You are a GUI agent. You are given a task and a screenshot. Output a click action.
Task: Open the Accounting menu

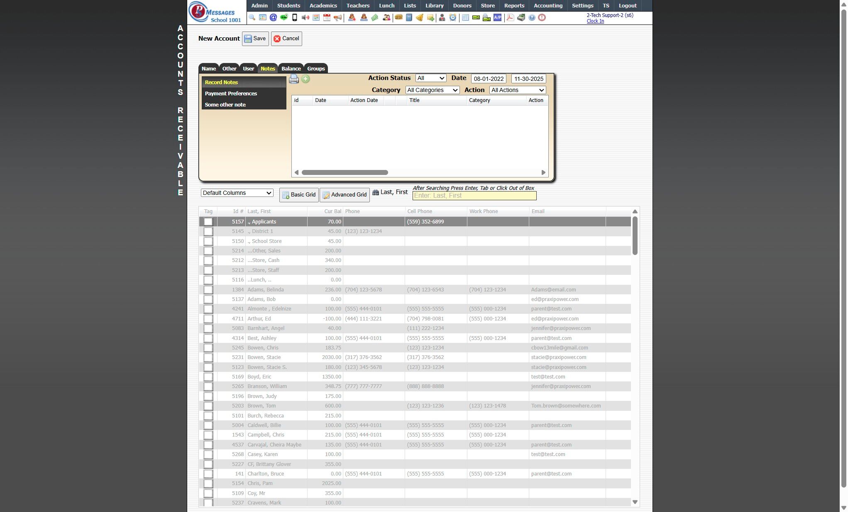tap(548, 5)
